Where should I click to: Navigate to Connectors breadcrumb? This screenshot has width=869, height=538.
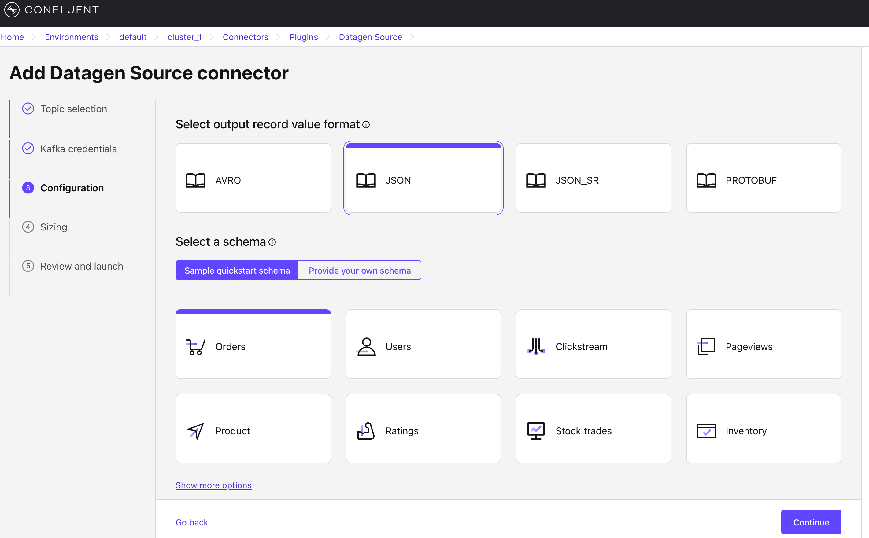click(246, 37)
